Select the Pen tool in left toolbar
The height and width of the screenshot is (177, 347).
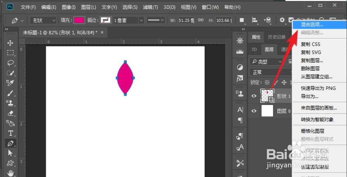10,143
